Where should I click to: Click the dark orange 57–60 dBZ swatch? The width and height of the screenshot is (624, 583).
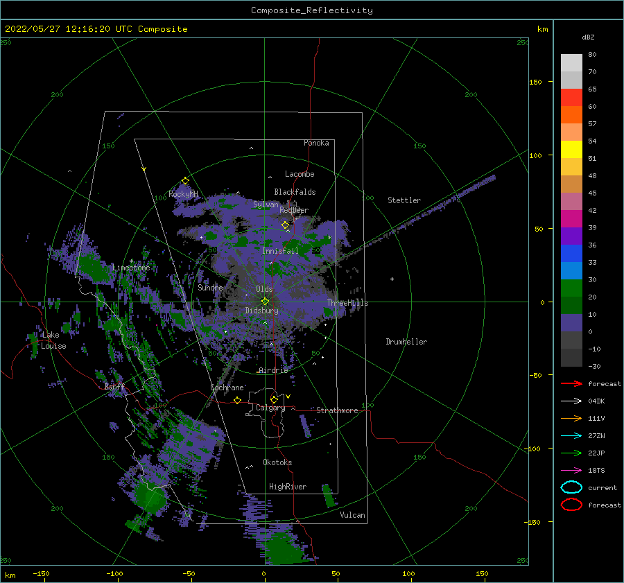571,114
